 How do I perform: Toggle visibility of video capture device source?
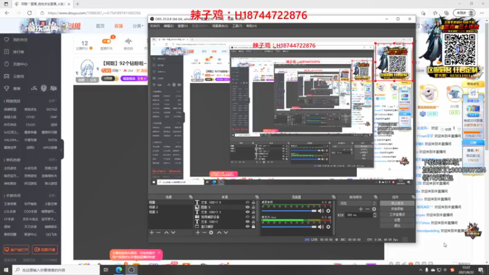(248, 217)
